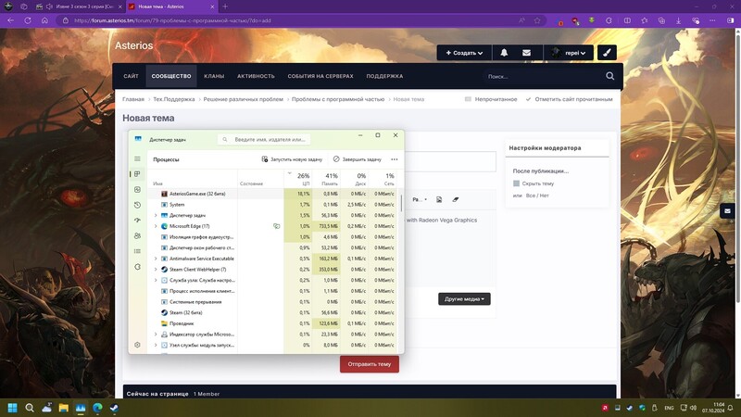Click the browser Back arrow
741x417 pixels.
point(10,20)
